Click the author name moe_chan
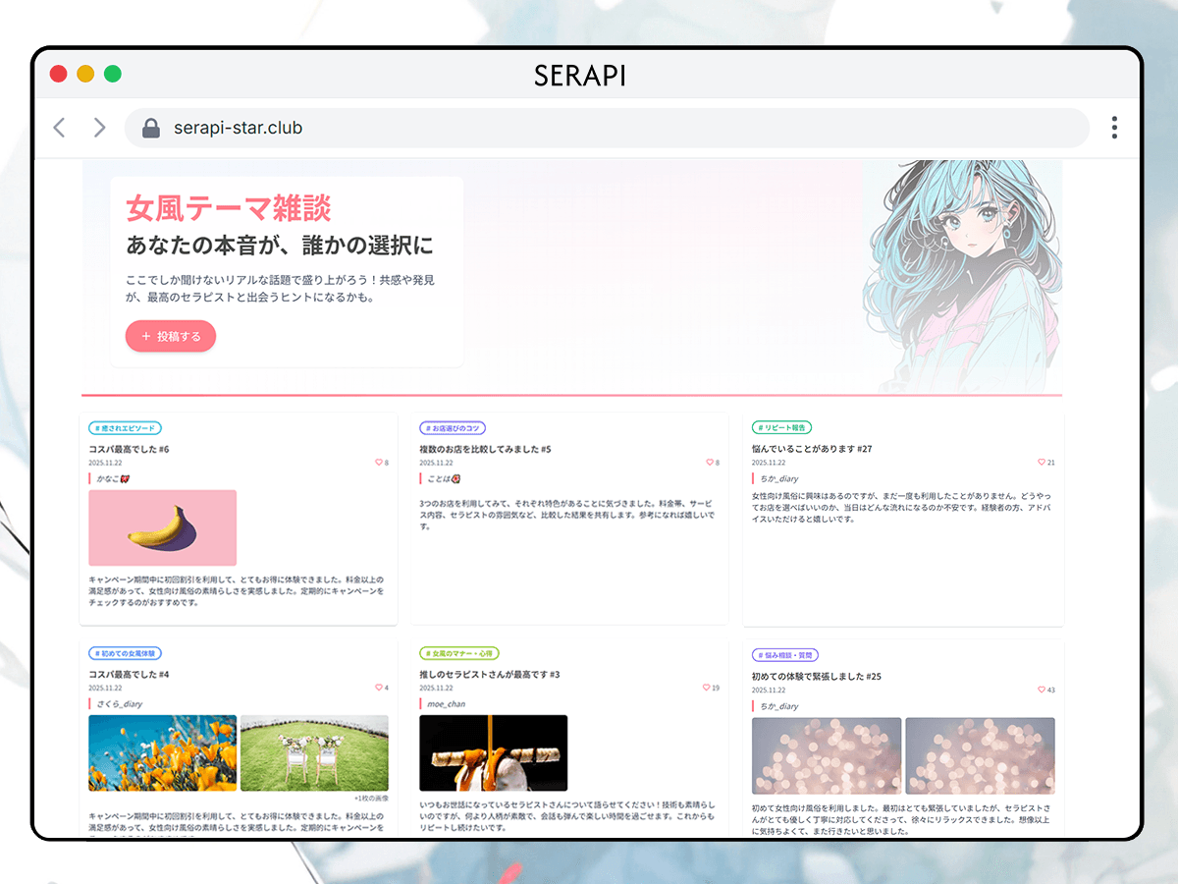Image resolution: width=1178 pixels, height=884 pixels. pyautogui.click(x=447, y=704)
